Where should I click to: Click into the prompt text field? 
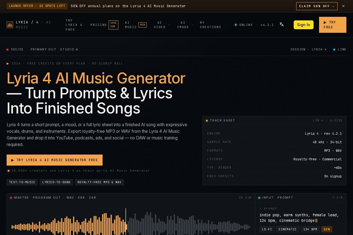click(301, 218)
